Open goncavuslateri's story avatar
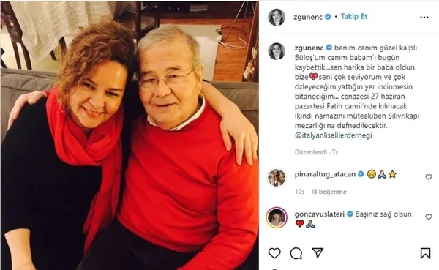The width and height of the screenshot is (439, 270). (x=277, y=217)
